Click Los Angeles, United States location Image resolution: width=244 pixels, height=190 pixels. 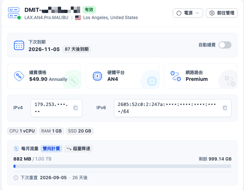(111, 18)
